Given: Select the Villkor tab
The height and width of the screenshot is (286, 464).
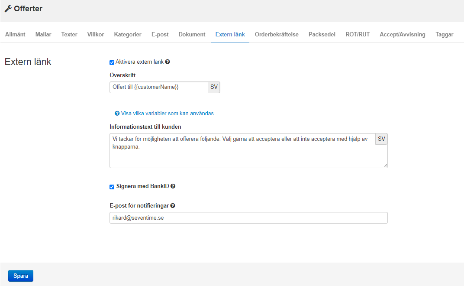Looking at the screenshot, I should pyautogui.click(x=96, y=34).
